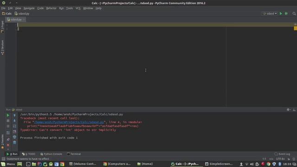The image size is (297, 167).
Task: Switch to the Volume Control taskbar window
Action: pos(83,164)
